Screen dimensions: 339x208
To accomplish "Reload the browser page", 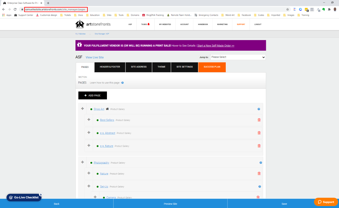I will tap(15, 9).
